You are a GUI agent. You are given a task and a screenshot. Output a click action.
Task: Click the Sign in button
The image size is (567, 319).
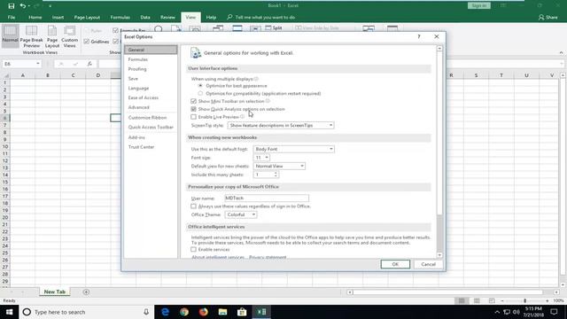(478, 5)
